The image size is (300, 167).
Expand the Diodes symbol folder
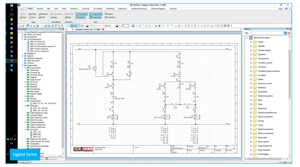point(251,80)
